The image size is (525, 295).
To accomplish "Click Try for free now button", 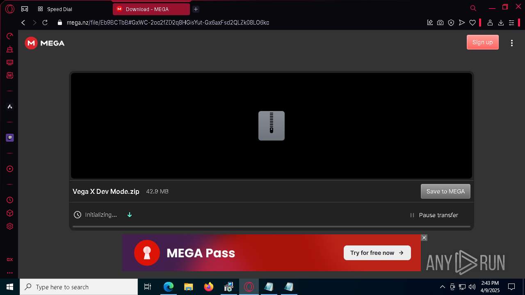I will point(377,253).
